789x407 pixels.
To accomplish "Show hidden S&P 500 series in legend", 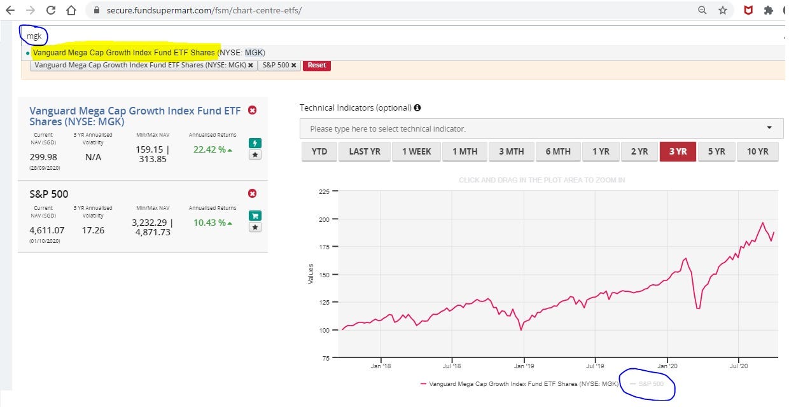I will (x=646, y=384).
